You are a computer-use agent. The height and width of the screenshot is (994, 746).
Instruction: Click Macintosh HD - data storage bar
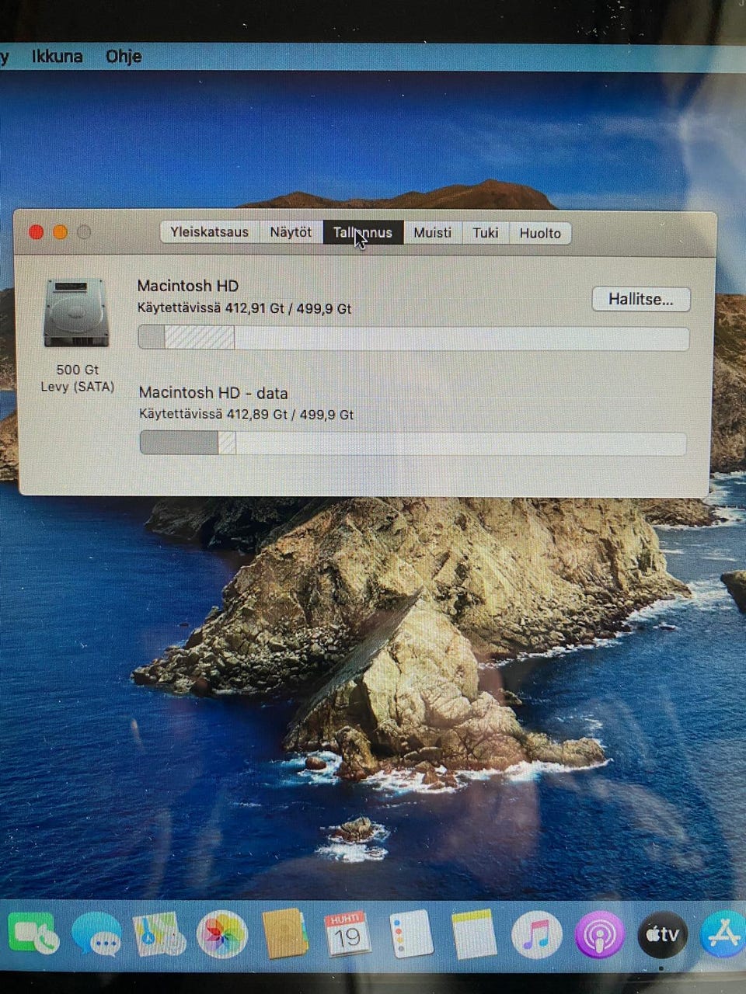pos(413,443)
